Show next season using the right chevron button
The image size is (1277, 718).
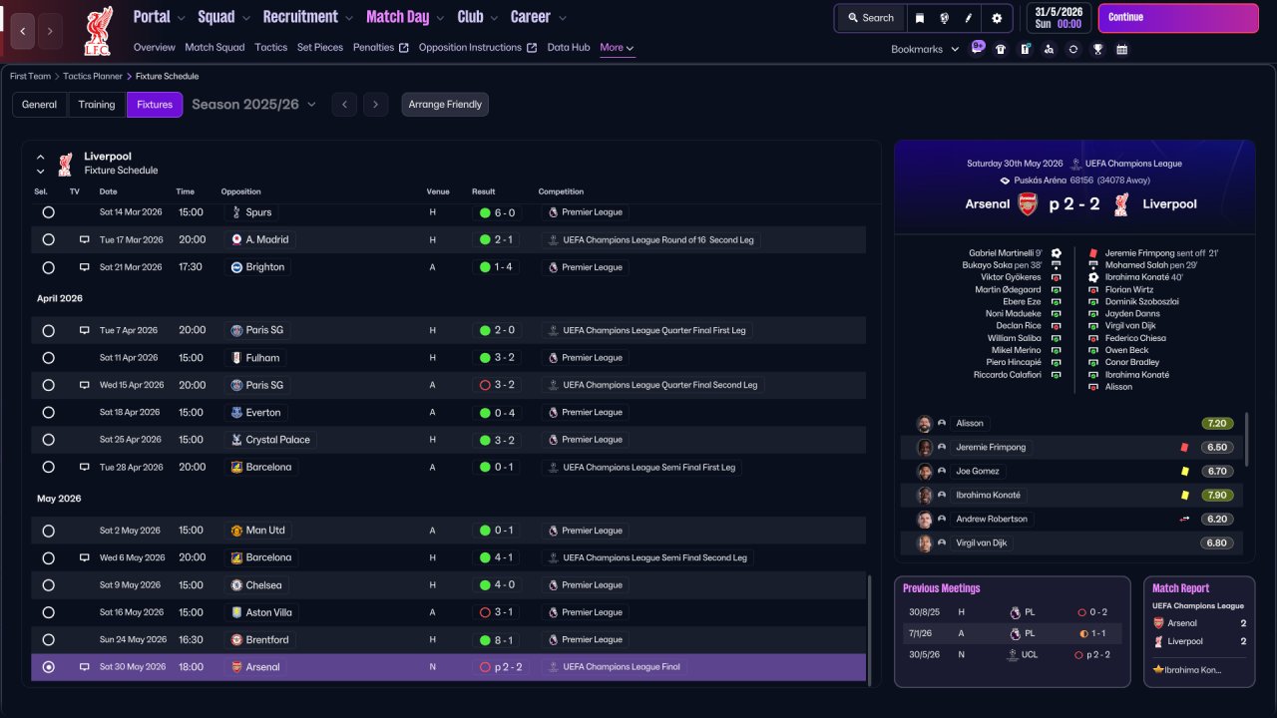[376, 104]
